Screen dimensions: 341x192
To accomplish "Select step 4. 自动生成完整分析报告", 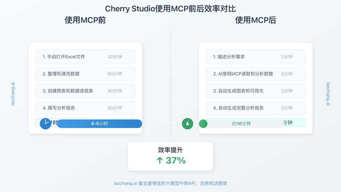I will (256, 108).
